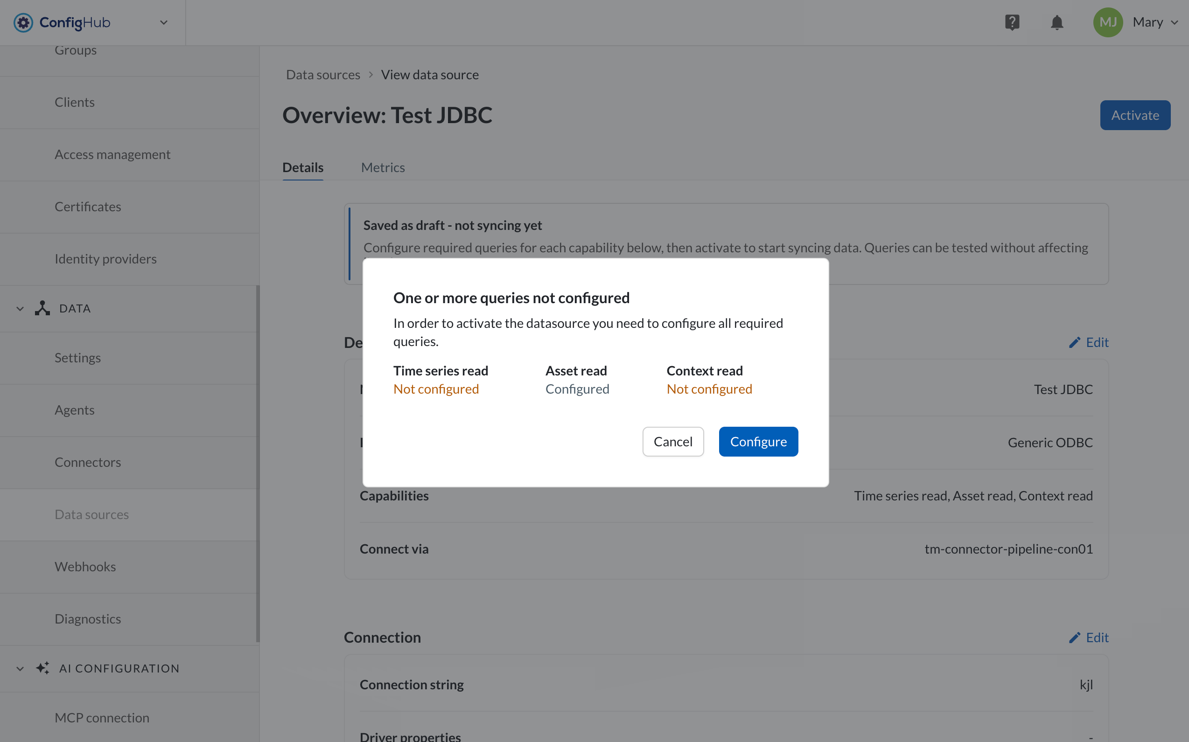Switch to the Details tab
1189x742 pixels.
[x=303, y=167]
